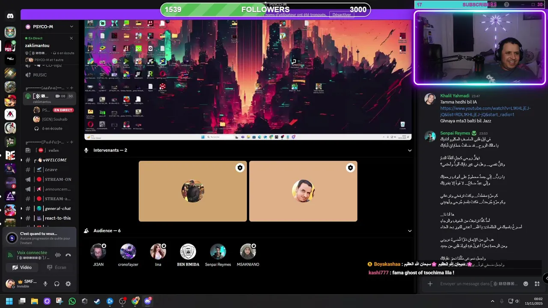This screenshot has width=548, height=308.
Task: Open the Leave channel
Action: [x=49, y=169]
